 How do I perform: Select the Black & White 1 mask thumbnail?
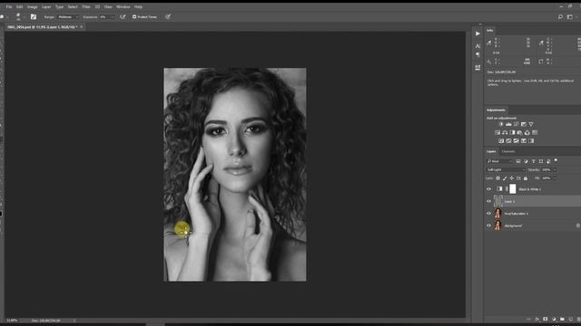point(512,189)
